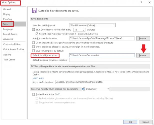
Task: Click Embed only the characters used checkbox
Action: click(37, 98)
